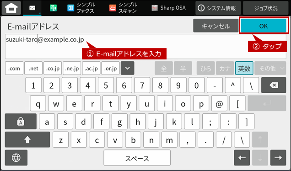
Task: Tap the greyed up arrow key
Action: (260, 139)
